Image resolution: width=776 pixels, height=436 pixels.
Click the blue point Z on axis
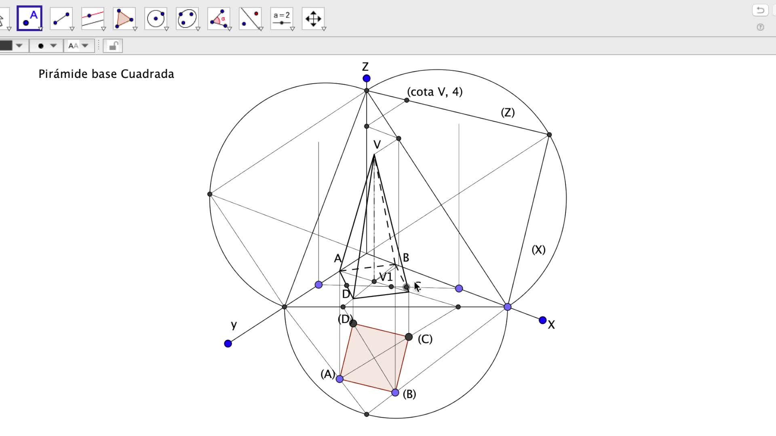click(x=366, y=78)
